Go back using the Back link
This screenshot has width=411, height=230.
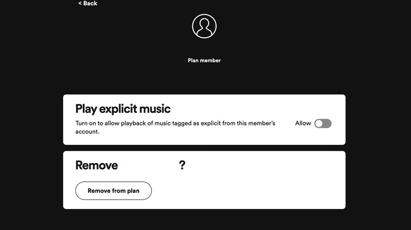click(90, 4)
